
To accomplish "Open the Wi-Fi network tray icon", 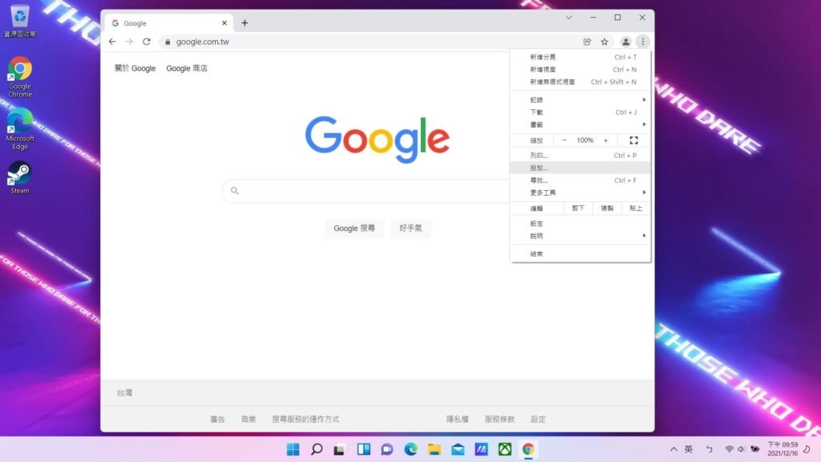I will 729,449.
